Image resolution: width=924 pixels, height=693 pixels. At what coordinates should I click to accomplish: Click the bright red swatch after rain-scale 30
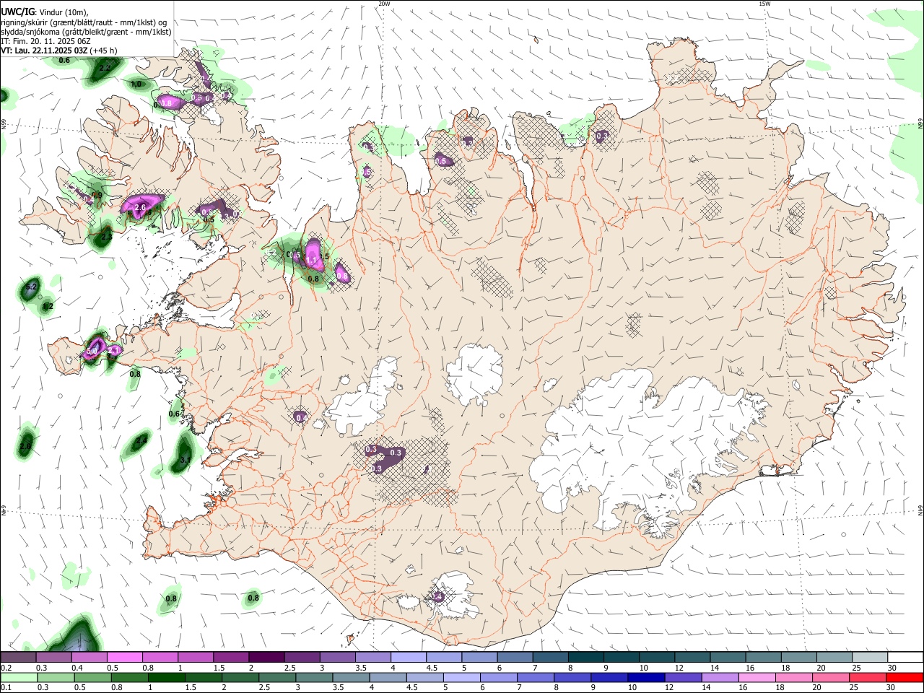tap(905, 677)
